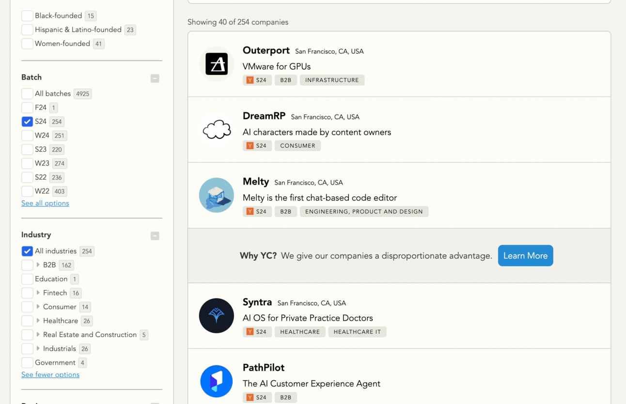Click the CONSUMER tag on DreamRP

click(297, 145)
